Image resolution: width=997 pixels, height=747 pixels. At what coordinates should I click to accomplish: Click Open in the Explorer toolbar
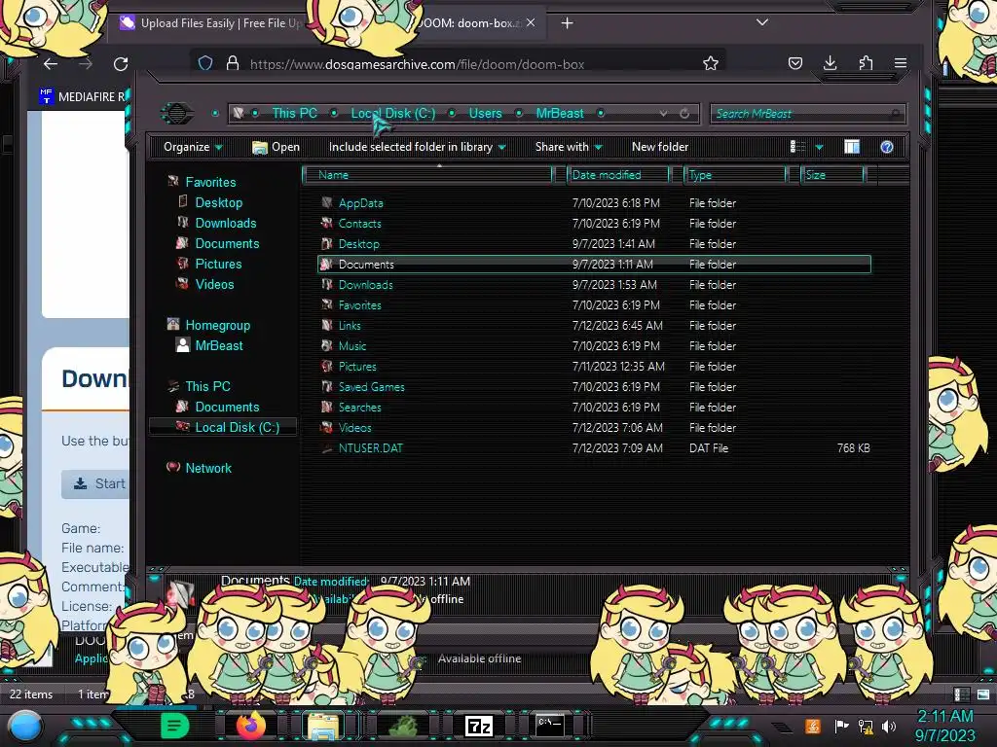point(276,147)
